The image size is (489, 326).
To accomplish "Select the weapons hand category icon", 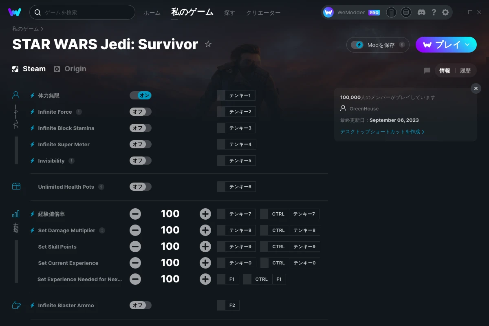I will (x=16, y=305).
